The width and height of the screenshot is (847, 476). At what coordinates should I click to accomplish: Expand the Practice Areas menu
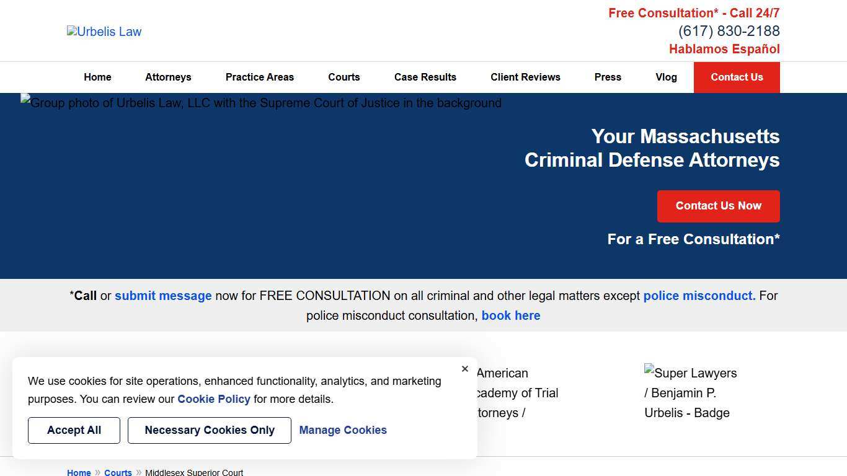tap(260, 77)
